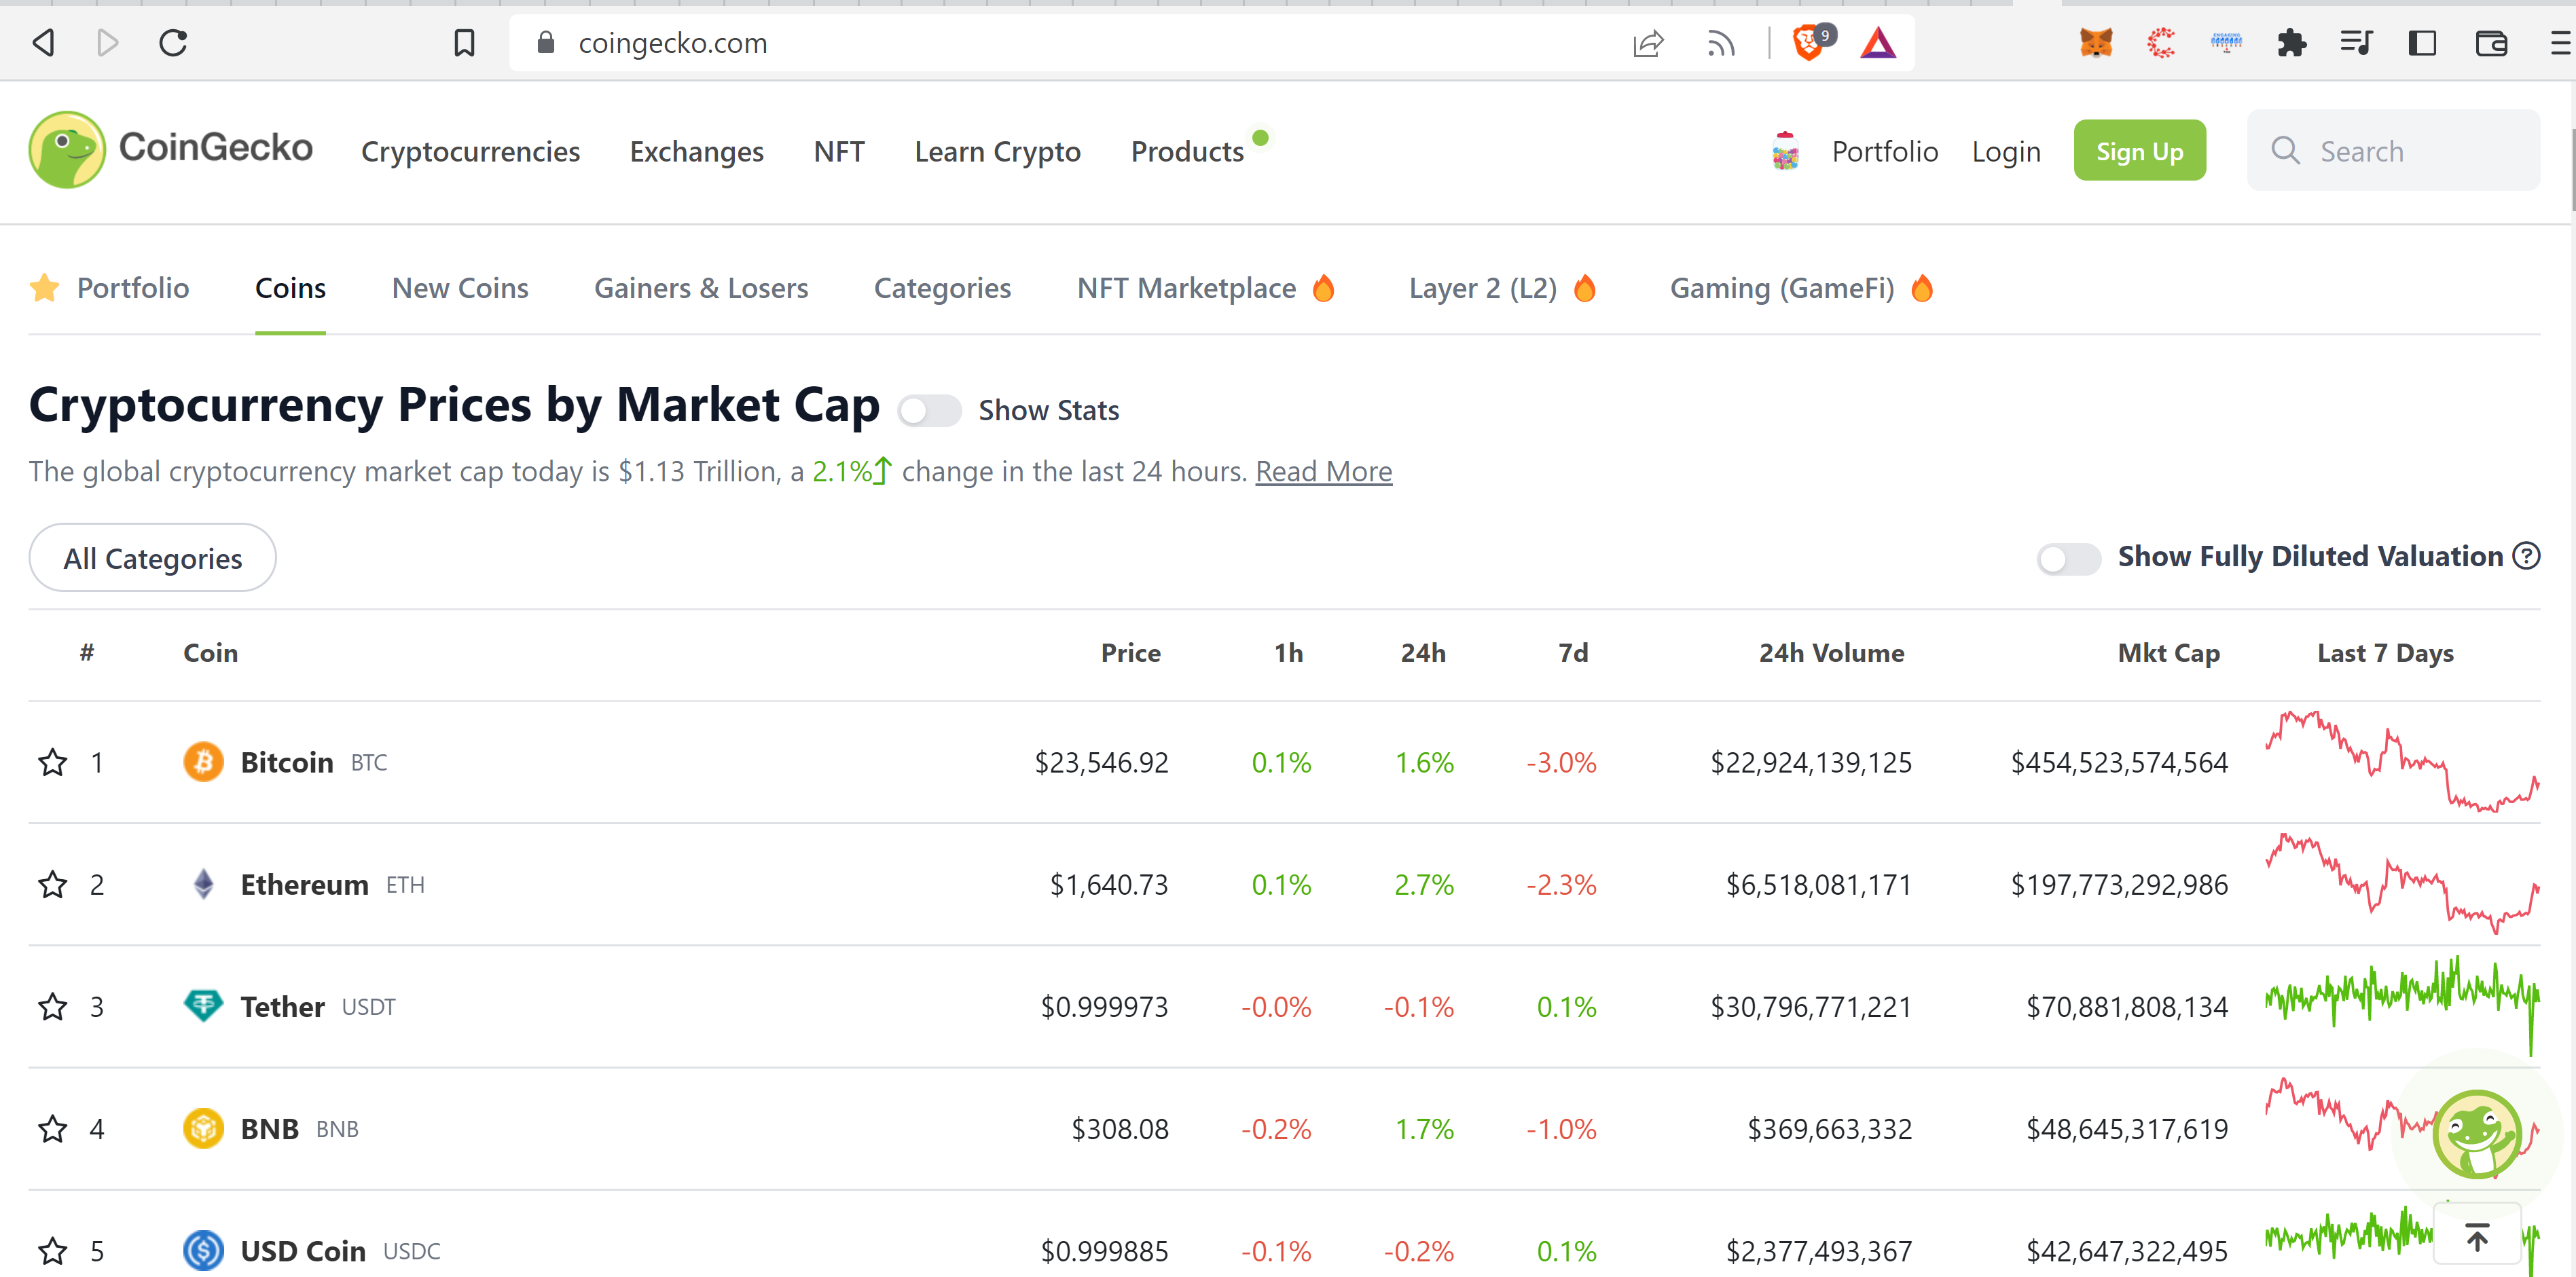Enable the Show Stats toggle
The height and width of the screenshot is (1277, 2576).
(x=929, y=411)
